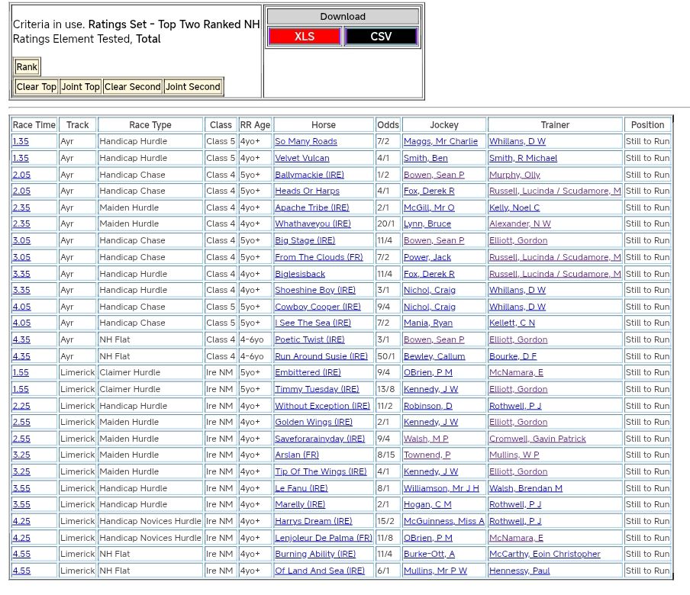Open trainer Cromwell, Gavin Patrick
690x595 pixels.
[x=537, y=439]
